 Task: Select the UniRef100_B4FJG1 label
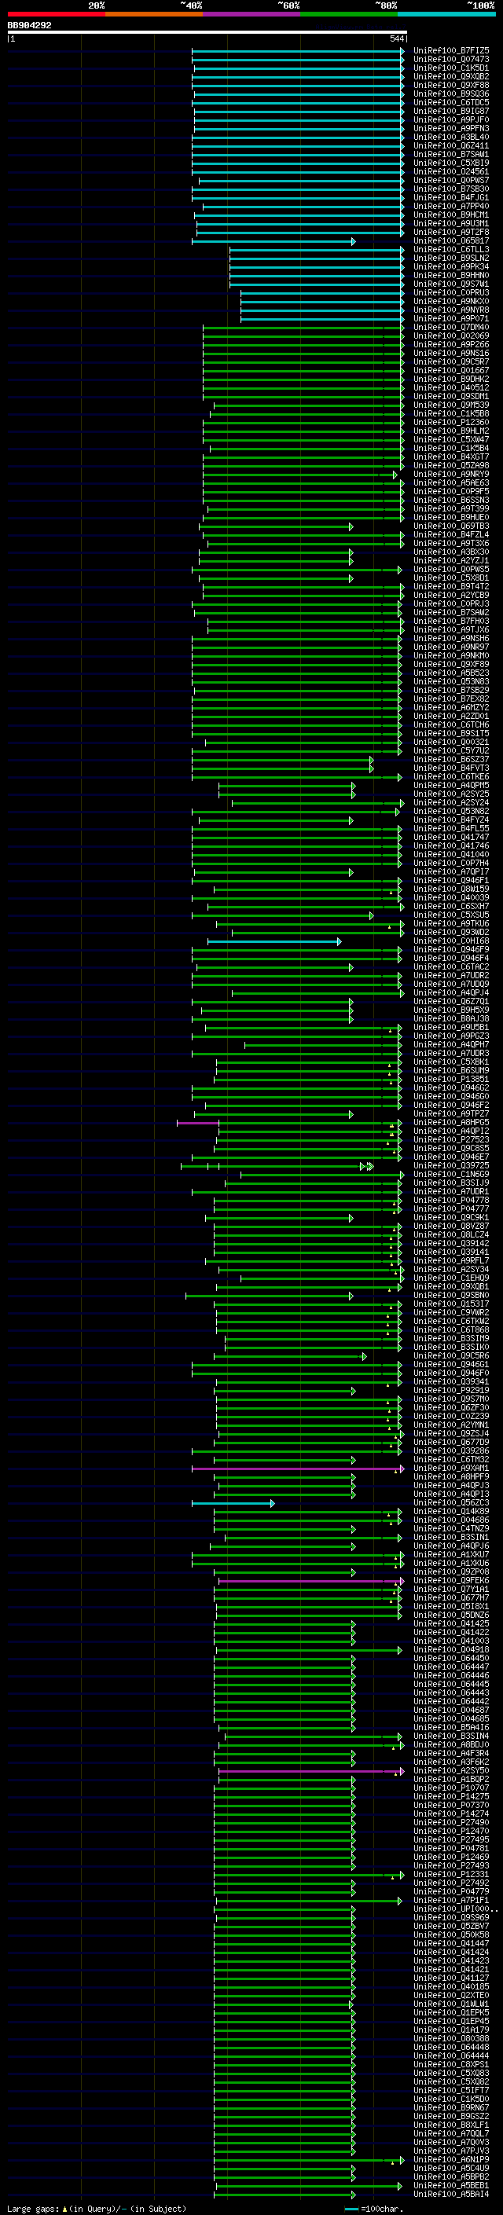(450, 198)
